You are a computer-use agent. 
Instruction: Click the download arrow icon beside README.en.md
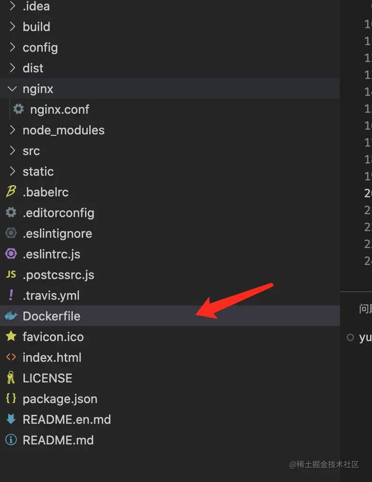pyautogui.click(x=10, y=419)
